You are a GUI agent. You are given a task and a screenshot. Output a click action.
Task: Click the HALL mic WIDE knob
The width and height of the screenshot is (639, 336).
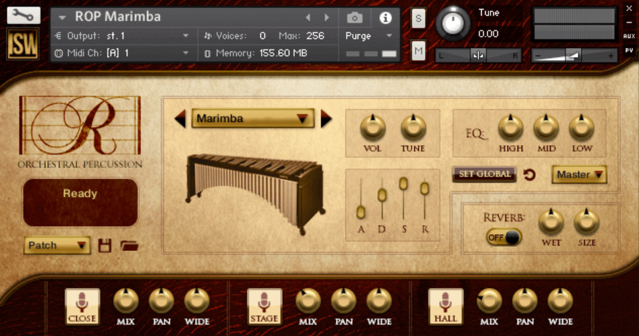tap(560, 301)
